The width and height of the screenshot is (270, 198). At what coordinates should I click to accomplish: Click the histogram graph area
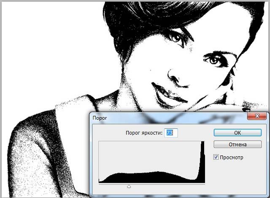click(x=152, y=162)
